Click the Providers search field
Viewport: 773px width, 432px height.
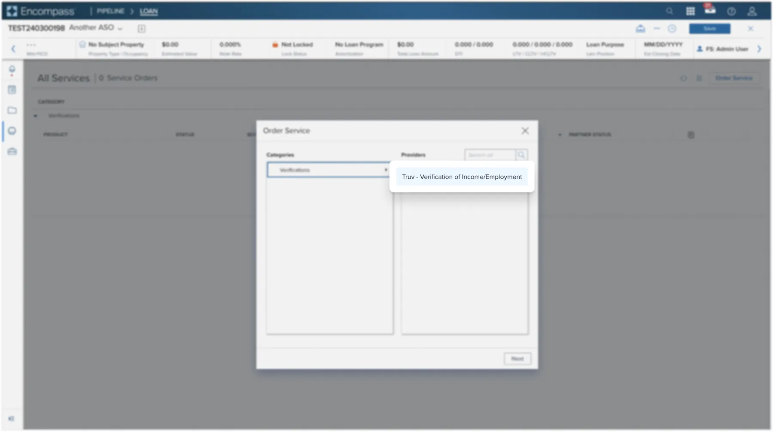tap(490, 155)
